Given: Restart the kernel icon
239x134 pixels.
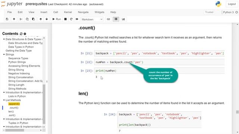Looking at the screenshot, I should (x=71, y=19).
